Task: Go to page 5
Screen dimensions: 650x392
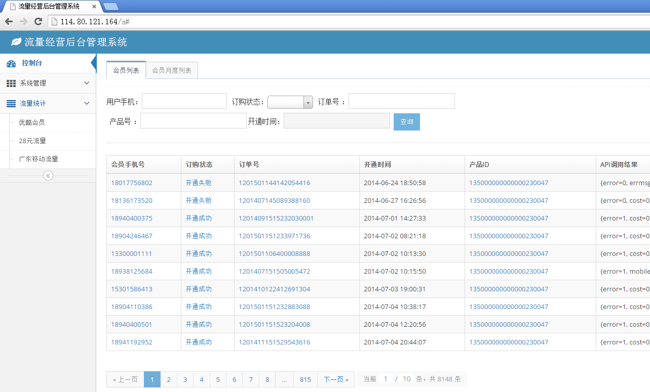Action: (218, 379)
